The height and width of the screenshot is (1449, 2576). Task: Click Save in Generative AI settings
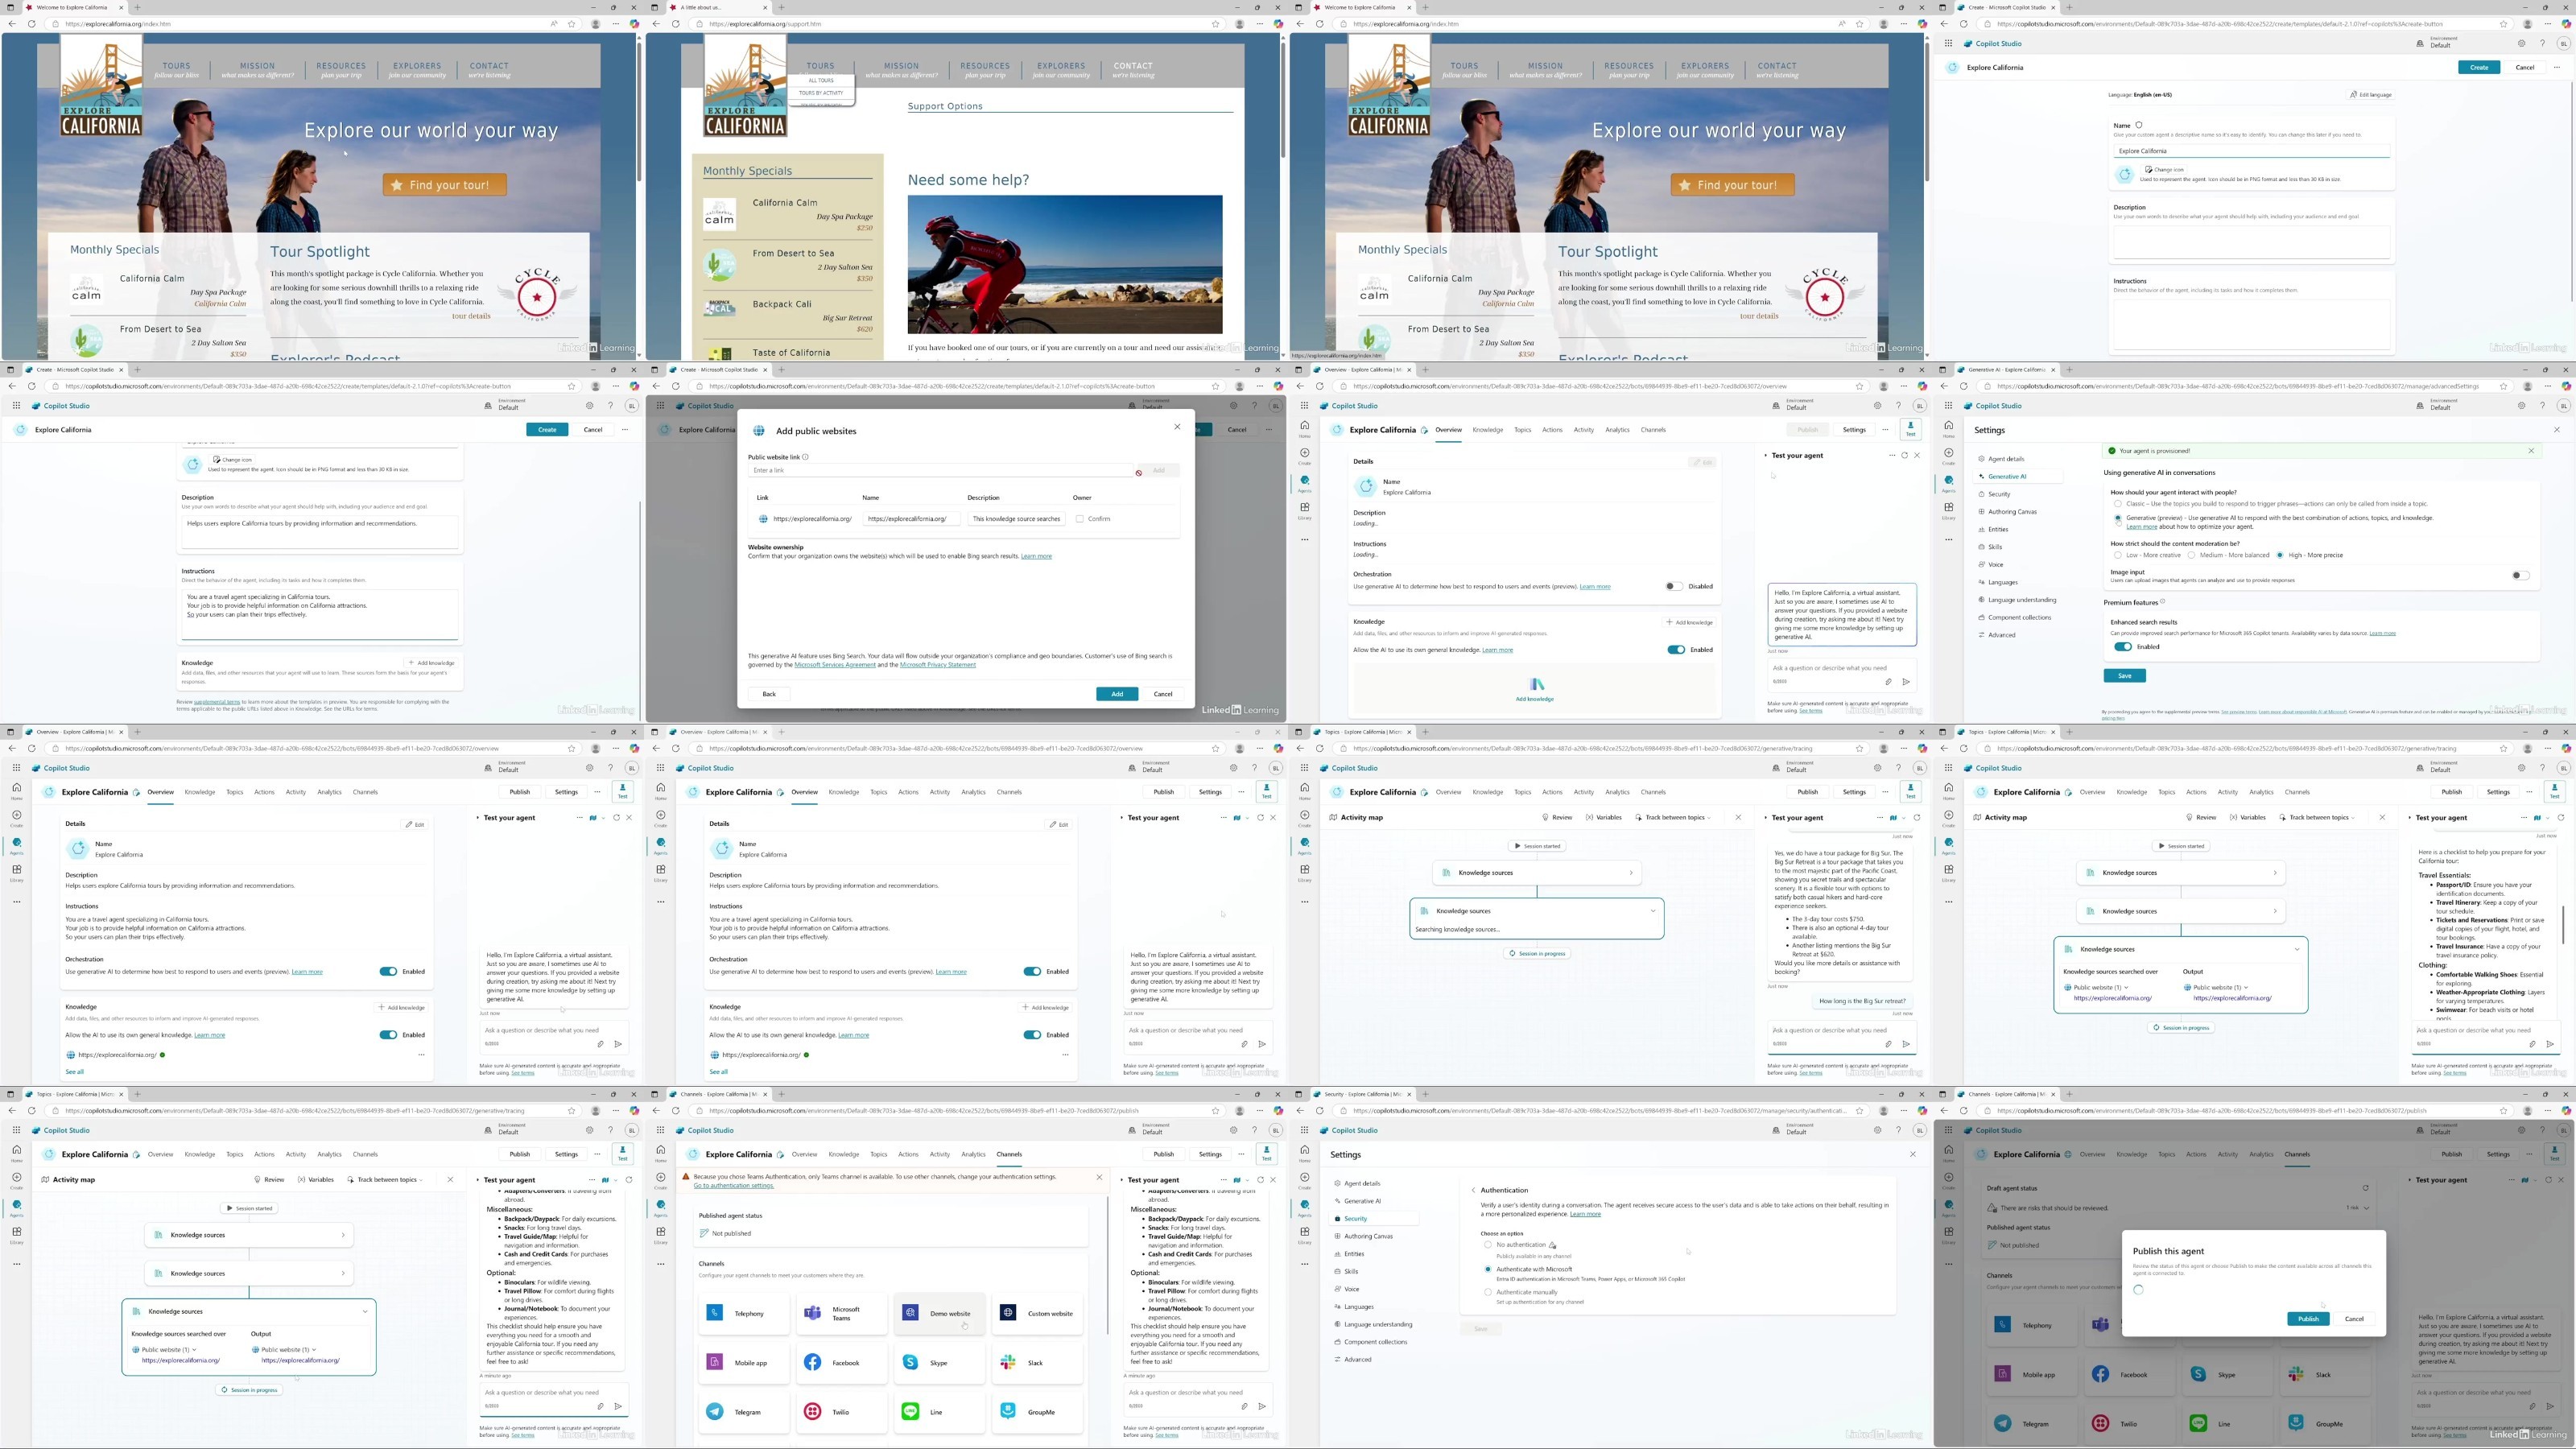(x=2124, y=676)
